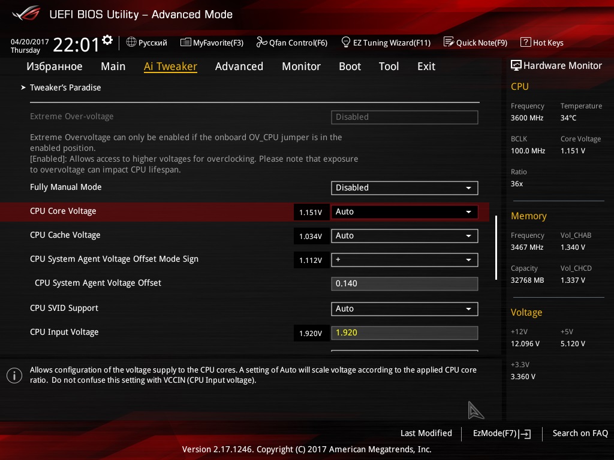Click the info icon beside help text
614x460 pixels.
click(x=14, y=376)
